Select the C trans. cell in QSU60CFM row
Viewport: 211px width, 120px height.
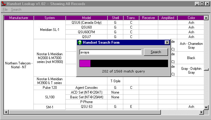pos(131,32)
